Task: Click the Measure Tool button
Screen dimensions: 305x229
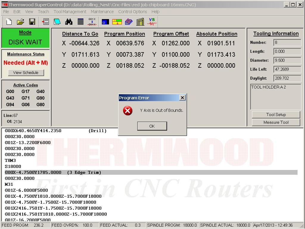Action: coord(276,122)
